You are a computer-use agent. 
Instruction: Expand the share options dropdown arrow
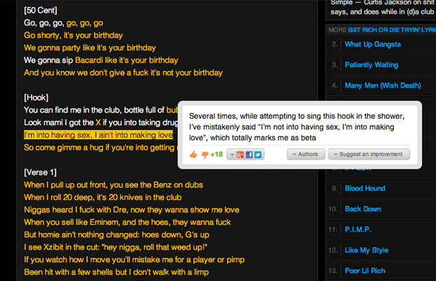(x=232, y=155)
